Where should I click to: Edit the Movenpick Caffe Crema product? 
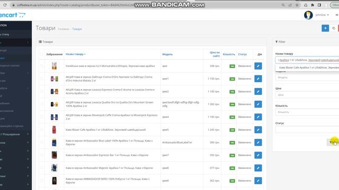[258, 117]
